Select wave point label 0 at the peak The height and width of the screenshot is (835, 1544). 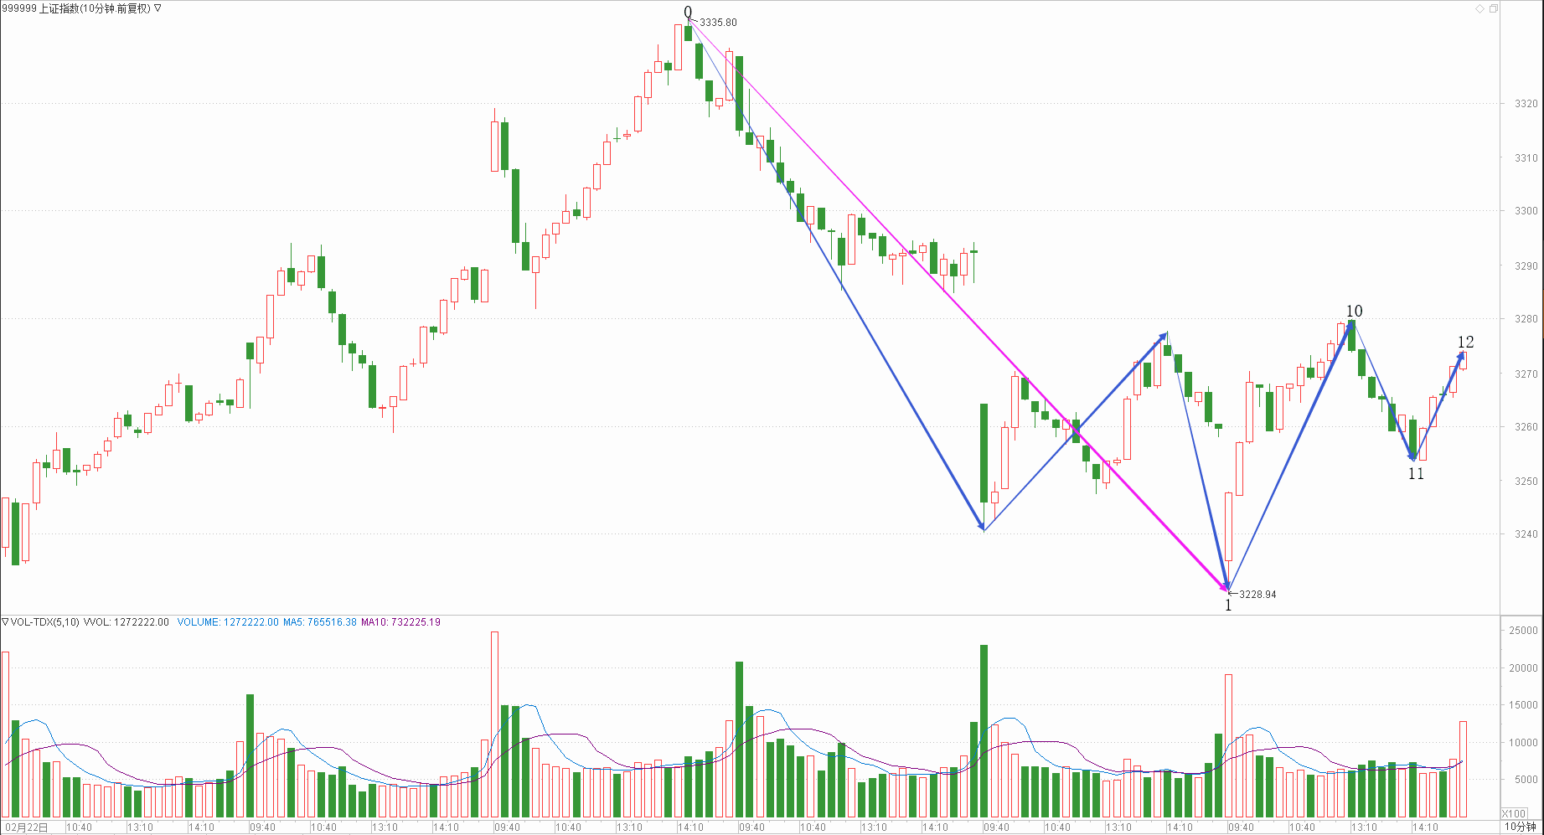[688, 13]
